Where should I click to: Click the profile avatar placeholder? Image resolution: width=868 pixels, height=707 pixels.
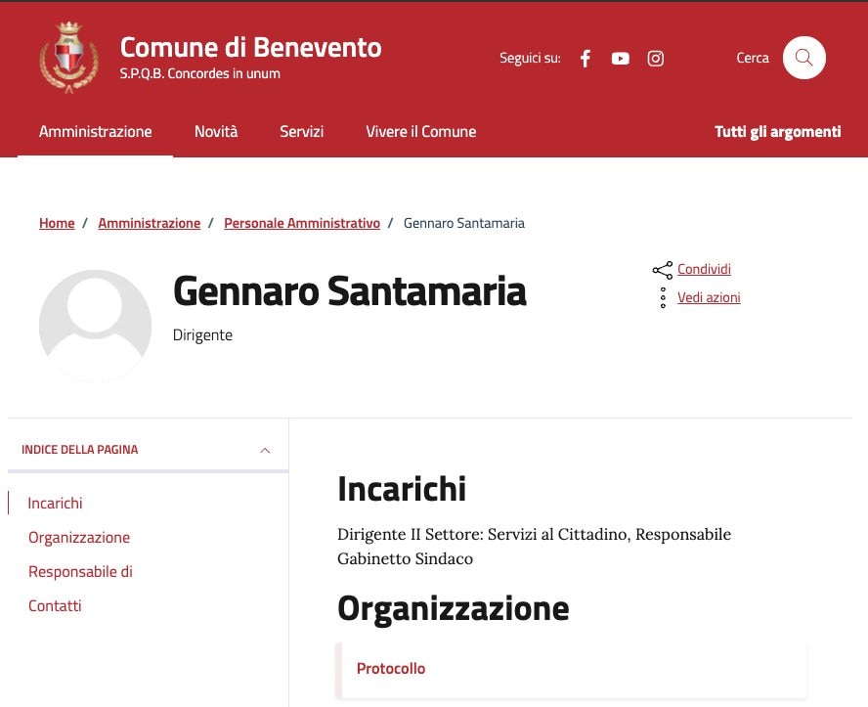pyautogui.click(x=95, y=326)
